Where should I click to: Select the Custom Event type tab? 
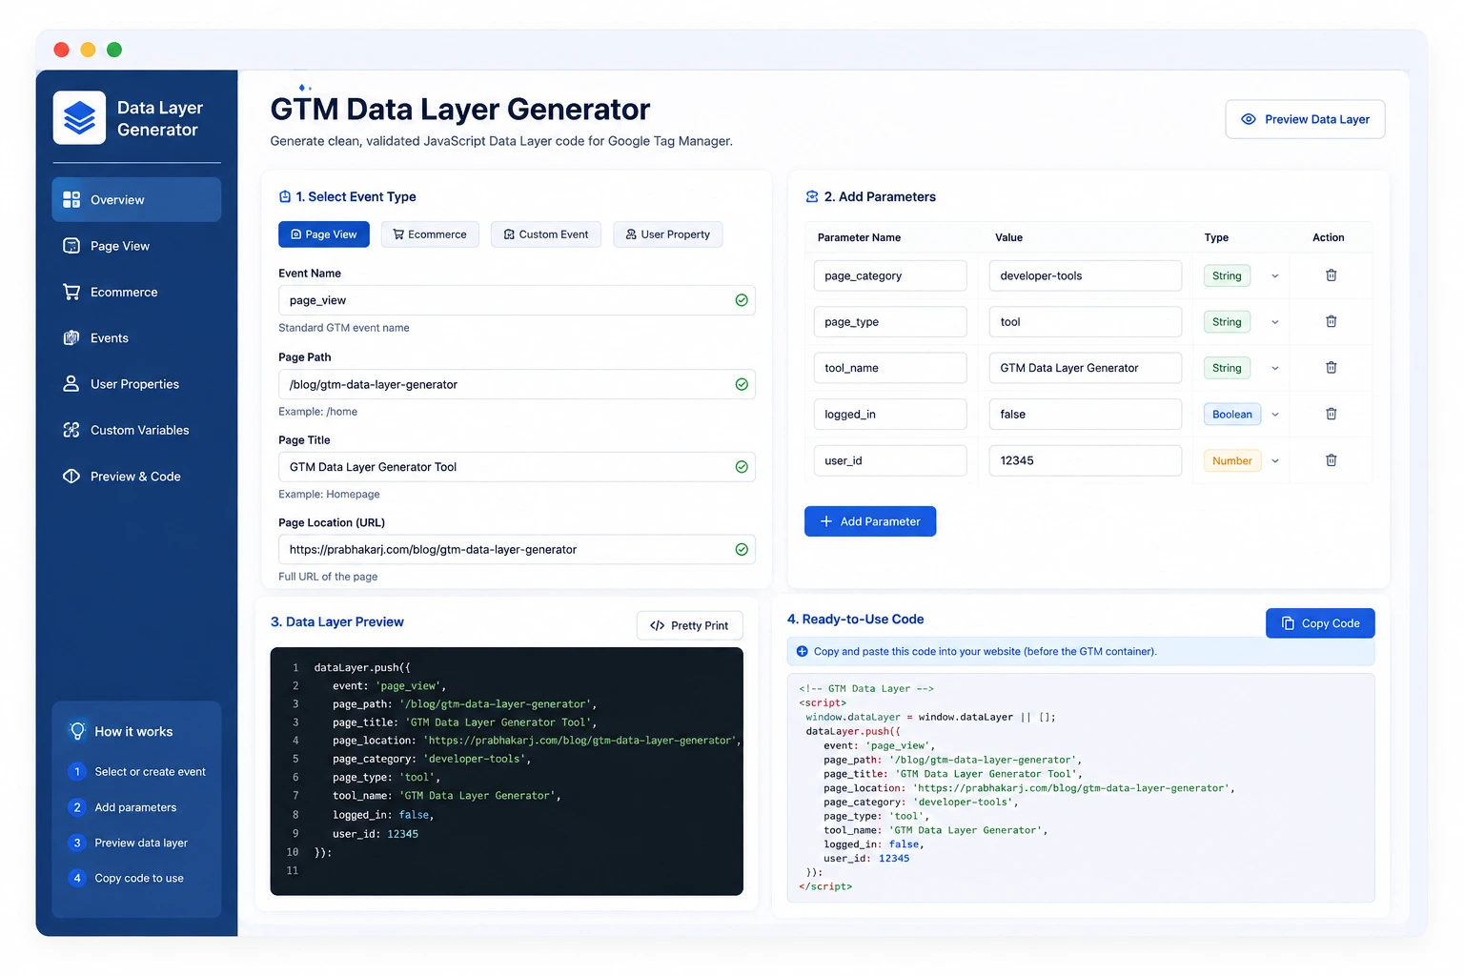(x=546, y=234)
